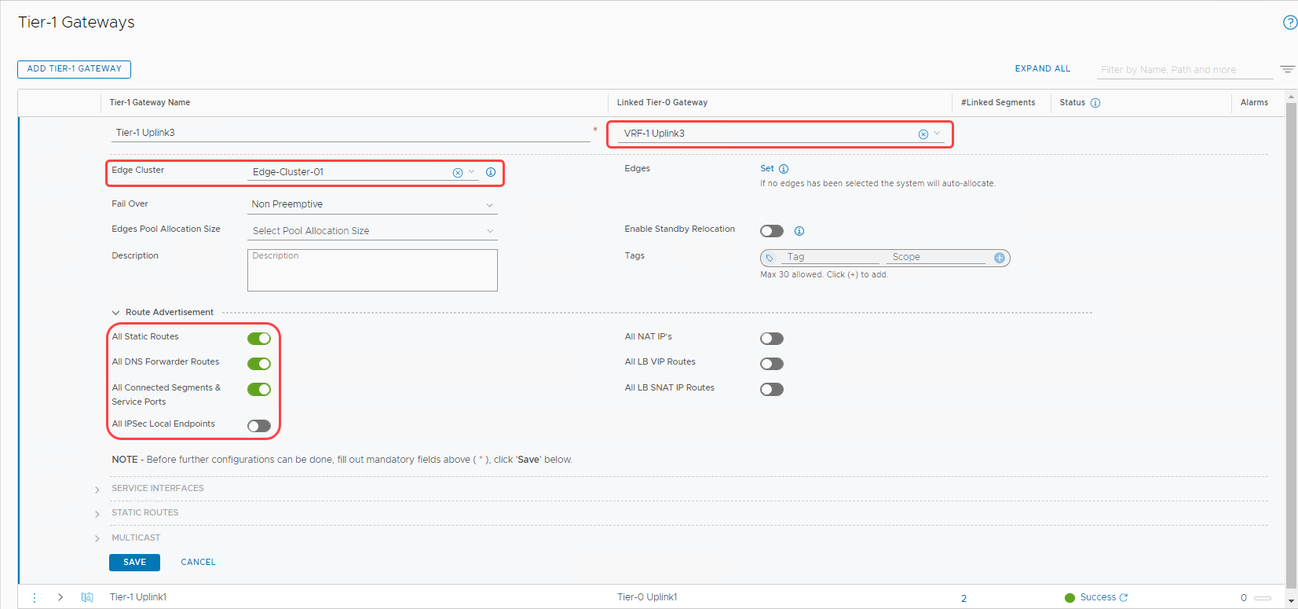1298x609 pixels.
Task: Open Tier-1 Uplink1 row actions menu
Action: [35, 597]
